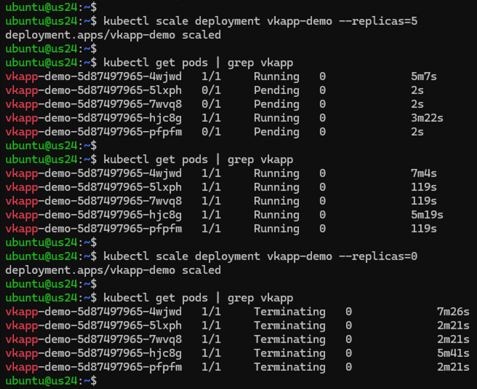Screen dimensions: 477x389
Task: Select the first 'kubectl get pods | grep vkapp' command
Action: [x=149, y=63]
